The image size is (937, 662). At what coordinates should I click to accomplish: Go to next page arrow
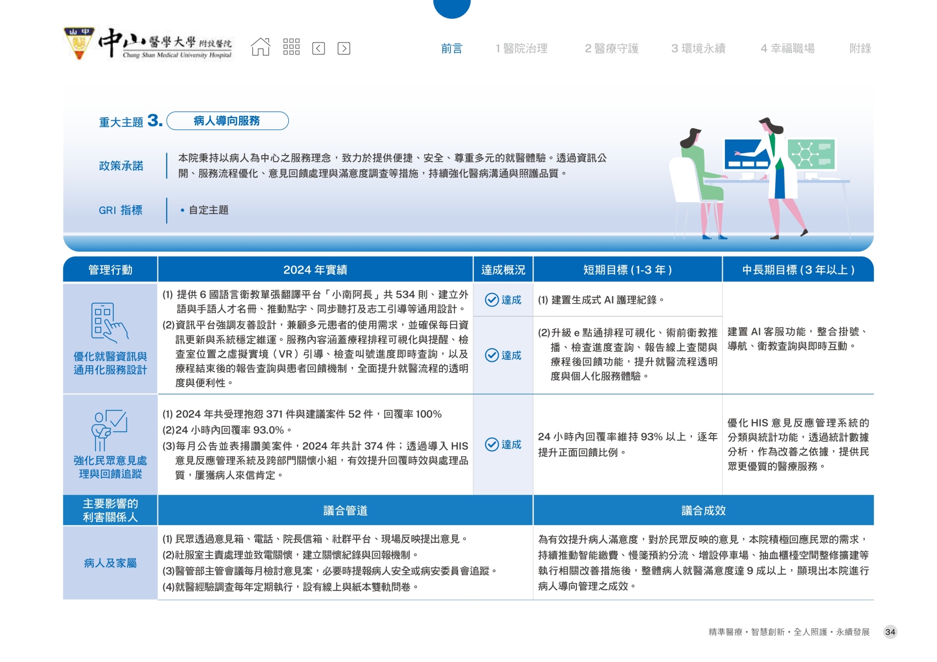coord(344,49)
